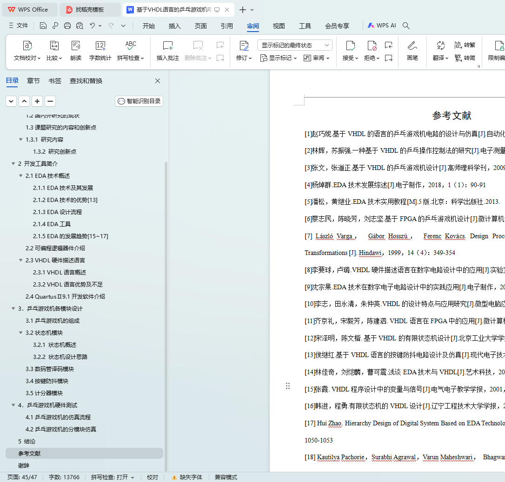
Task: Open 显示标记 dropdown menu
Action: click(x=279, y=58)
